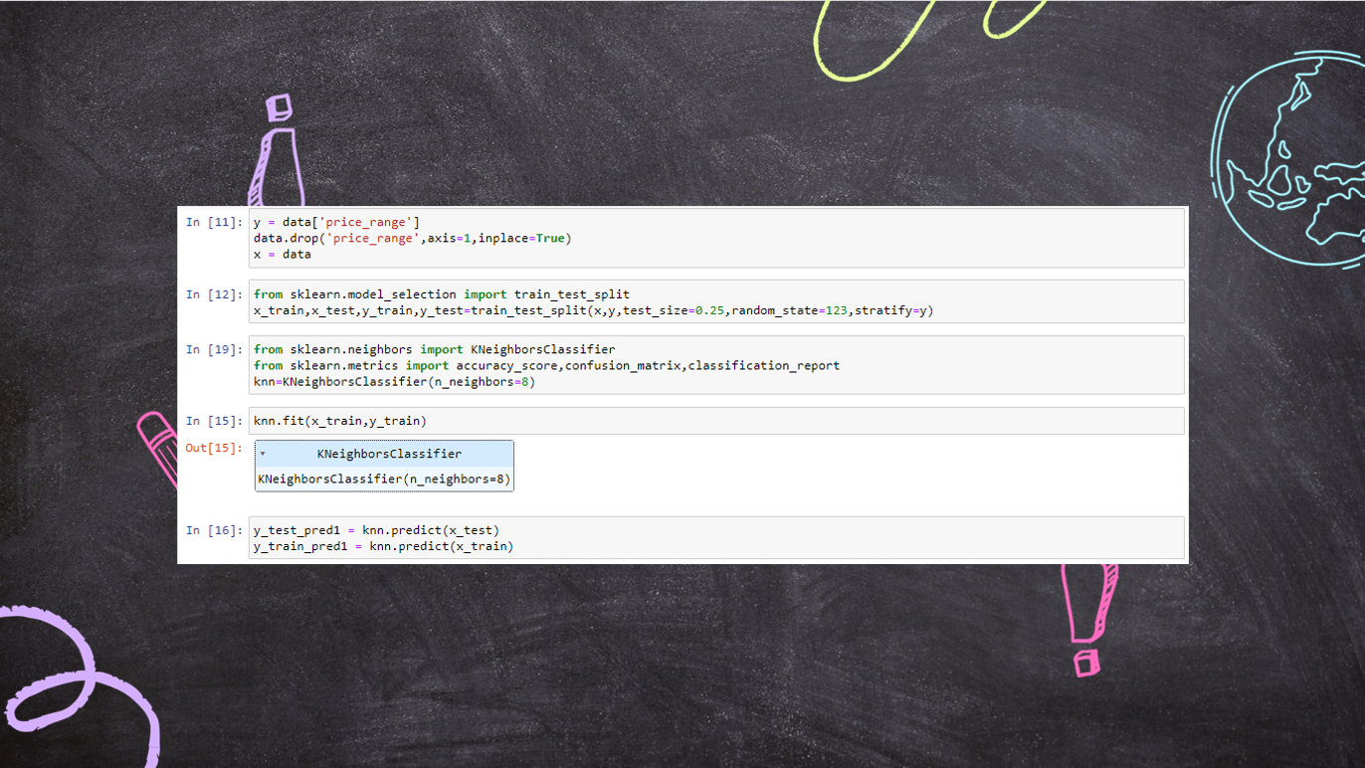Click into the In [12] code cell
This screenshot has width=1365, height=768.
click(716, 301)
